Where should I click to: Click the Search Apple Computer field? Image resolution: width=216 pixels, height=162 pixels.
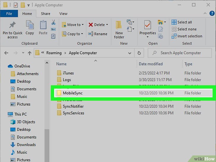point(180,53)
